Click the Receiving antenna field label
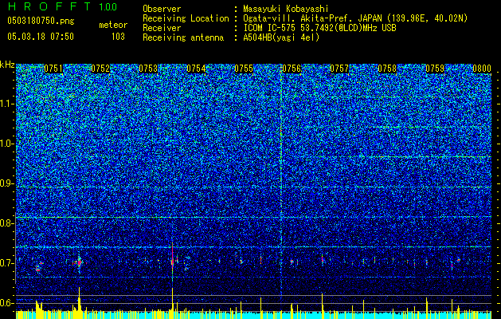The image size is (501, 319). [x=183, y=37]
